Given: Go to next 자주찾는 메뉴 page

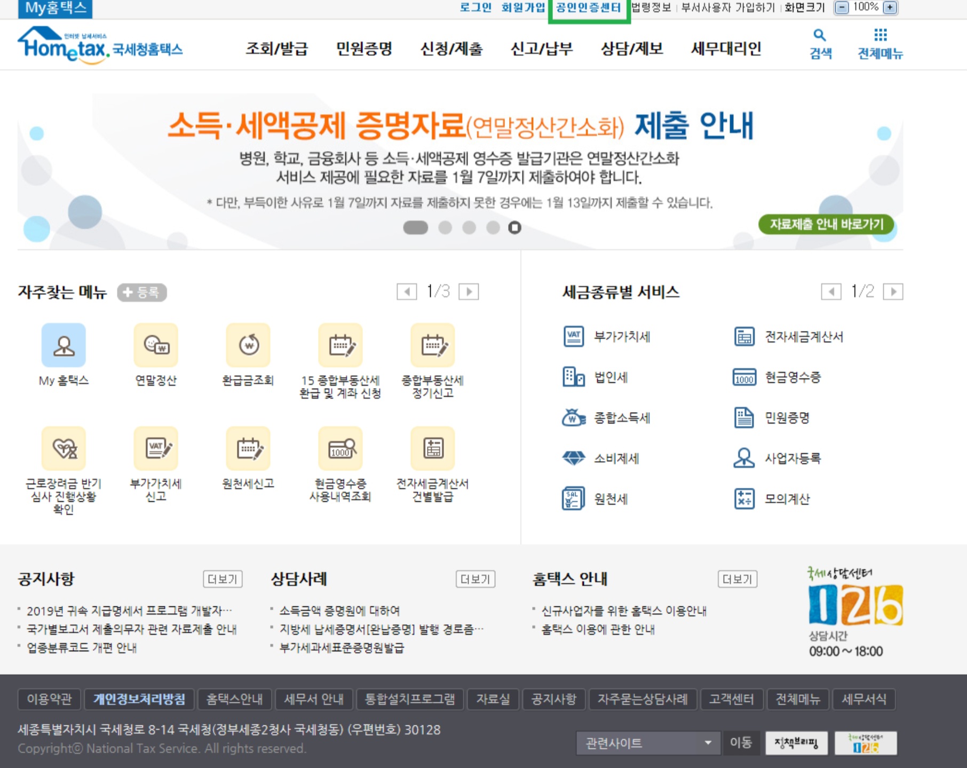Looking at the screenshot, I should (469, 292).
